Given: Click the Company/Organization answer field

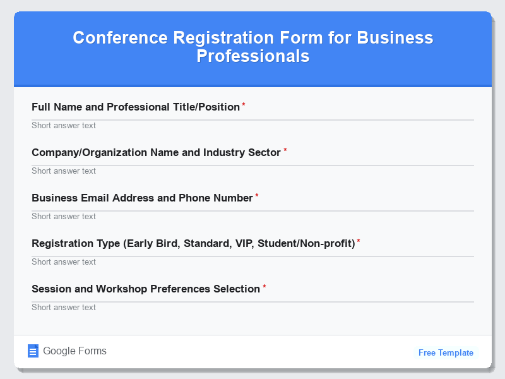Looking at the screenshot, I should pos(252,171).
